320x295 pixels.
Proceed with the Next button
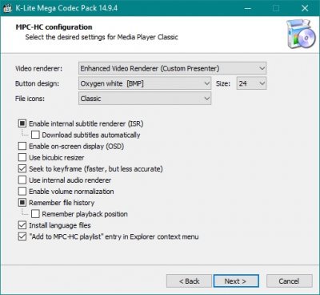(x=236, y=281)
